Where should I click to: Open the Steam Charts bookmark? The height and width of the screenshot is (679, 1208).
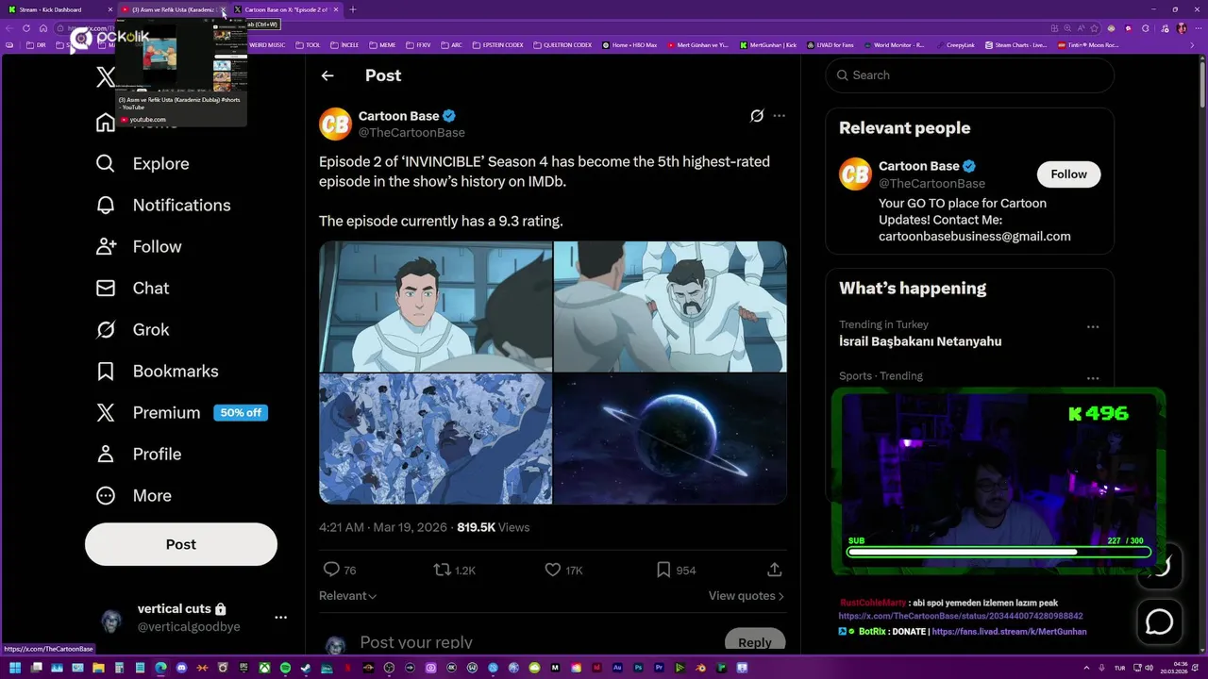click(1015, 44)
